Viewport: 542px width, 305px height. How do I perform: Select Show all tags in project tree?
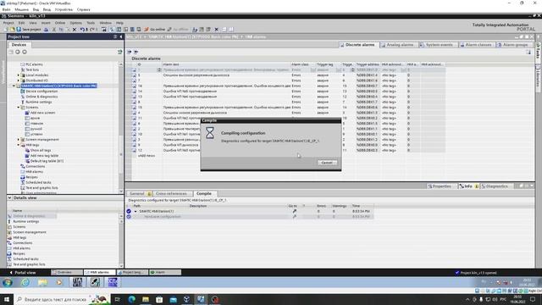[x=41, y=151]
